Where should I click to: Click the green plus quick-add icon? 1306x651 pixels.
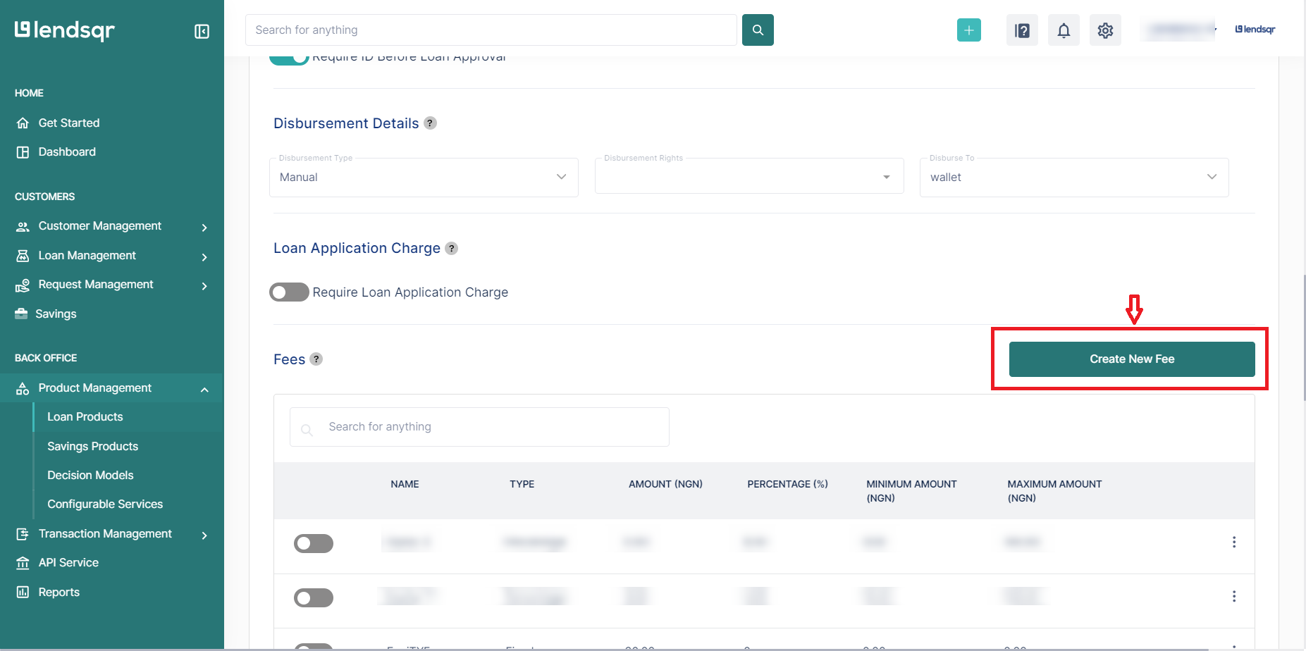(x=969, y=30)
